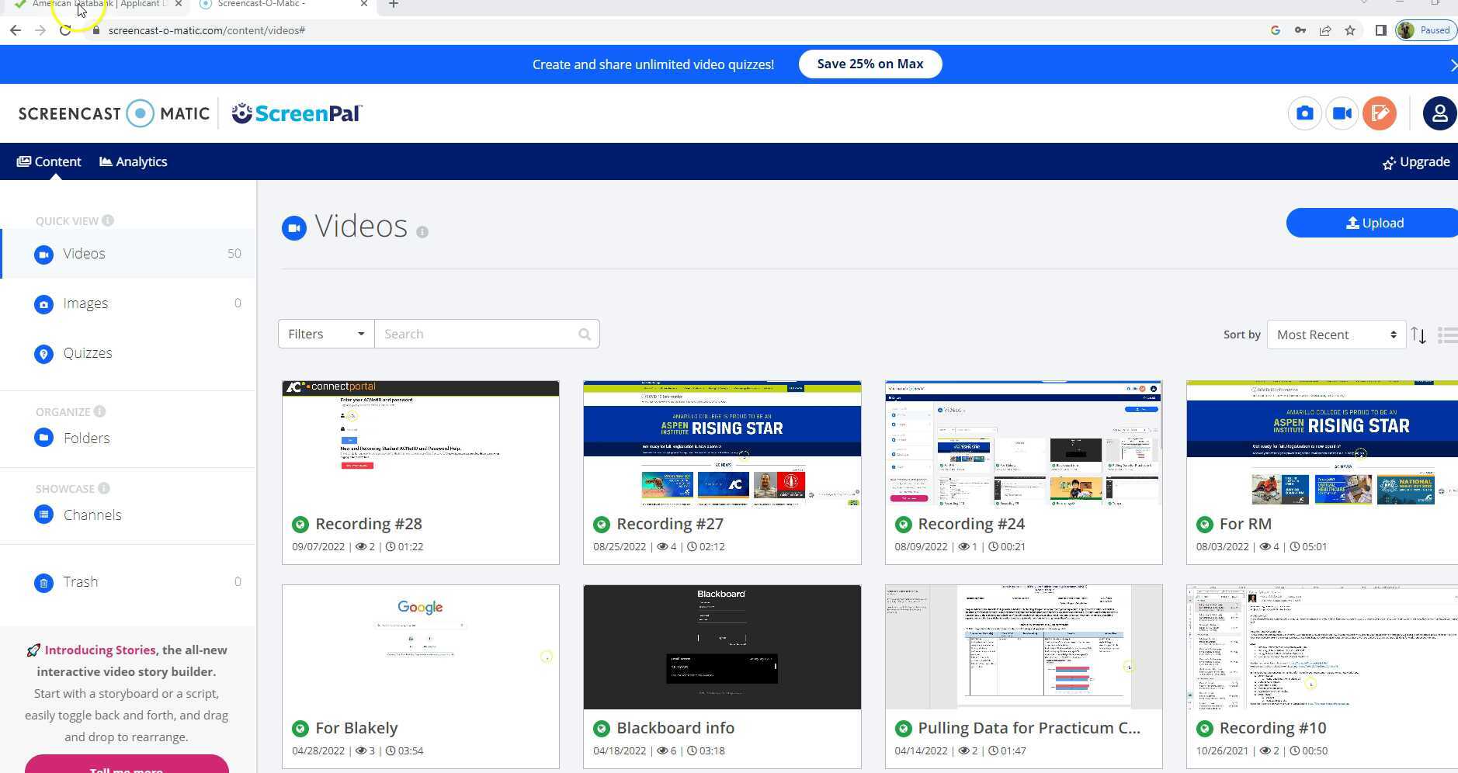Click the Upload button
This screenshot has height=773, width=1458.
[1373, 224]
